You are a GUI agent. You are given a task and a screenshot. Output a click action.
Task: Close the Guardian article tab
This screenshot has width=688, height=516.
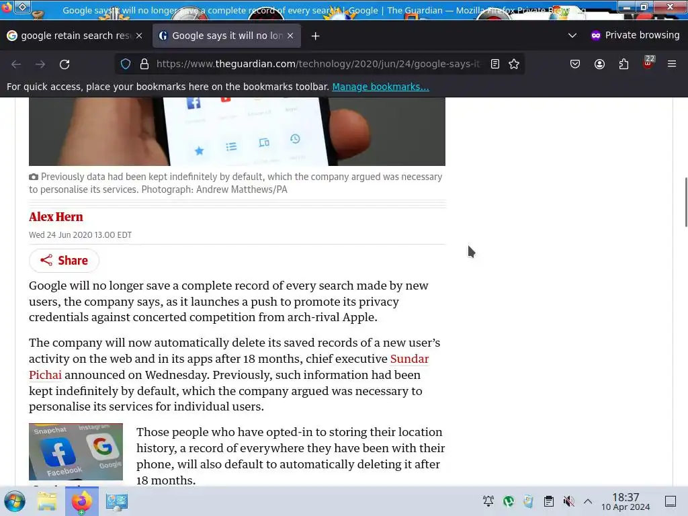290,36
